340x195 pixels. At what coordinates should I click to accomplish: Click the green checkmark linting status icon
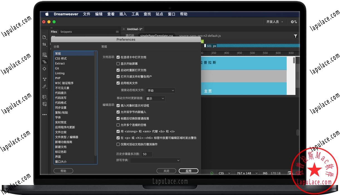click(x=212, y=173)
